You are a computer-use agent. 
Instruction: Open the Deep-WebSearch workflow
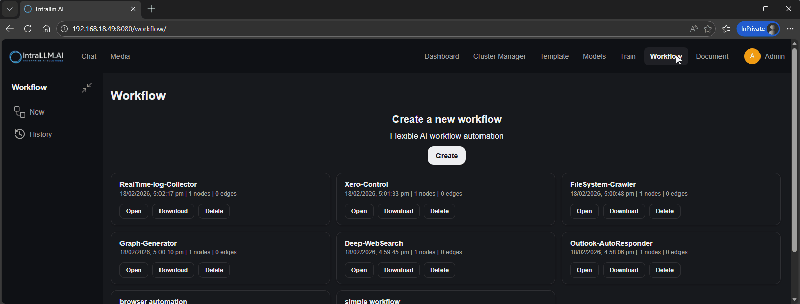point(359,270)
